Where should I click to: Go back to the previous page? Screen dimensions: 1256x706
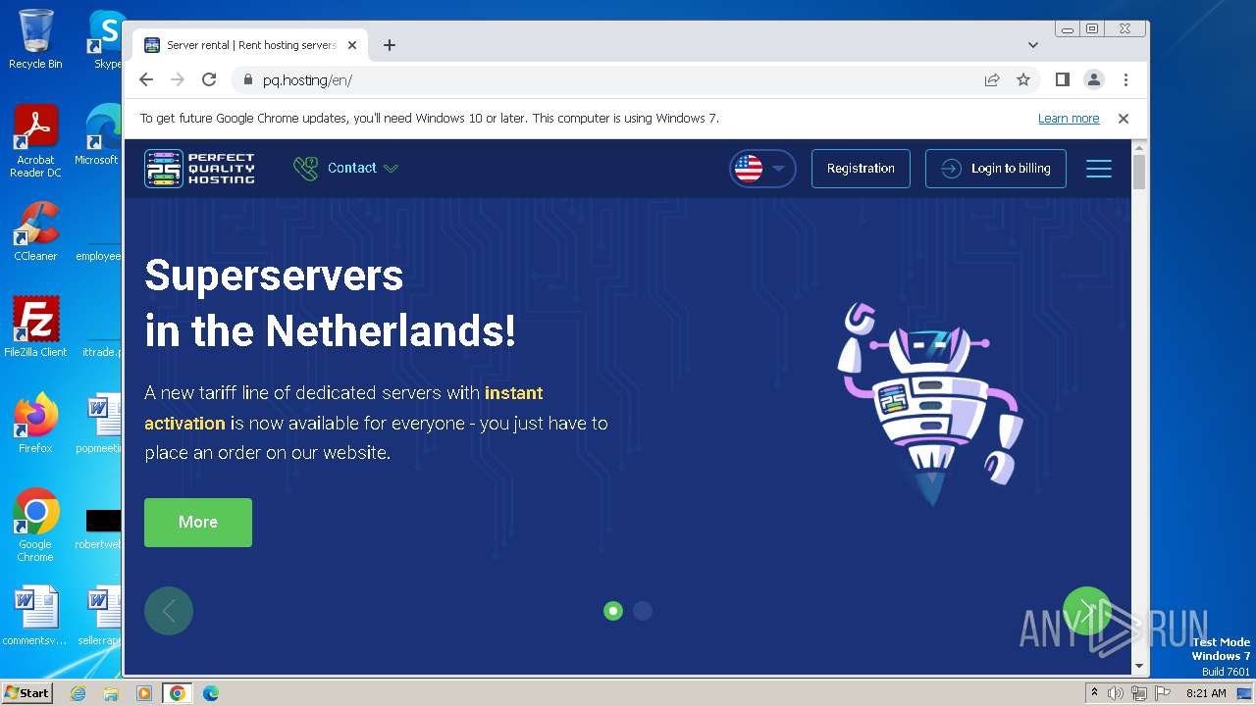(x=146, y=80)
